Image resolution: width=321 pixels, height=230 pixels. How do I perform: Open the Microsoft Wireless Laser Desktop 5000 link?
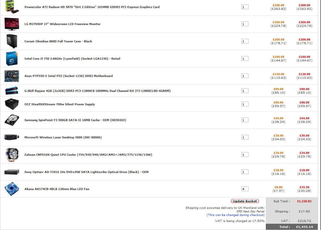coord(63,137)
